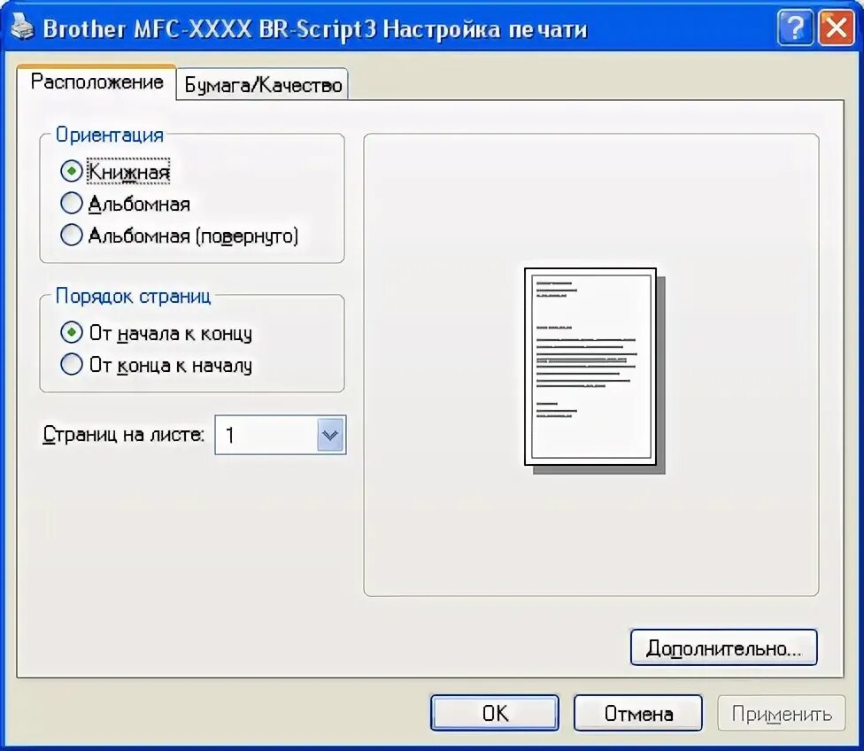
Task: Confirm with the OK button
Action: pos(494,713)
